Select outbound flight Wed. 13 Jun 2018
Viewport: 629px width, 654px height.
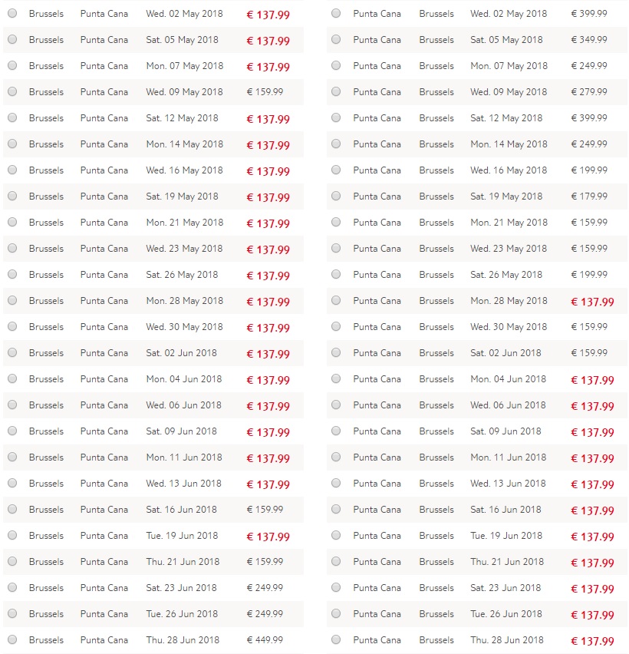[12, 483]
